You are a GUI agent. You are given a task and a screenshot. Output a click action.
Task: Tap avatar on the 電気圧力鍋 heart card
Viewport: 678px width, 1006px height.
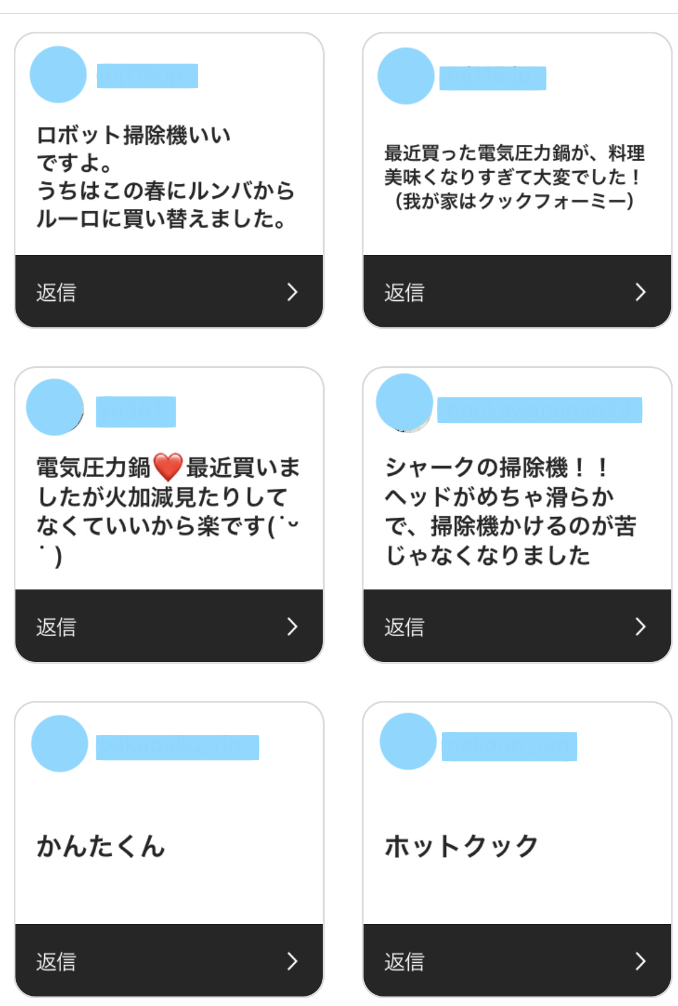tap(54, 407)
